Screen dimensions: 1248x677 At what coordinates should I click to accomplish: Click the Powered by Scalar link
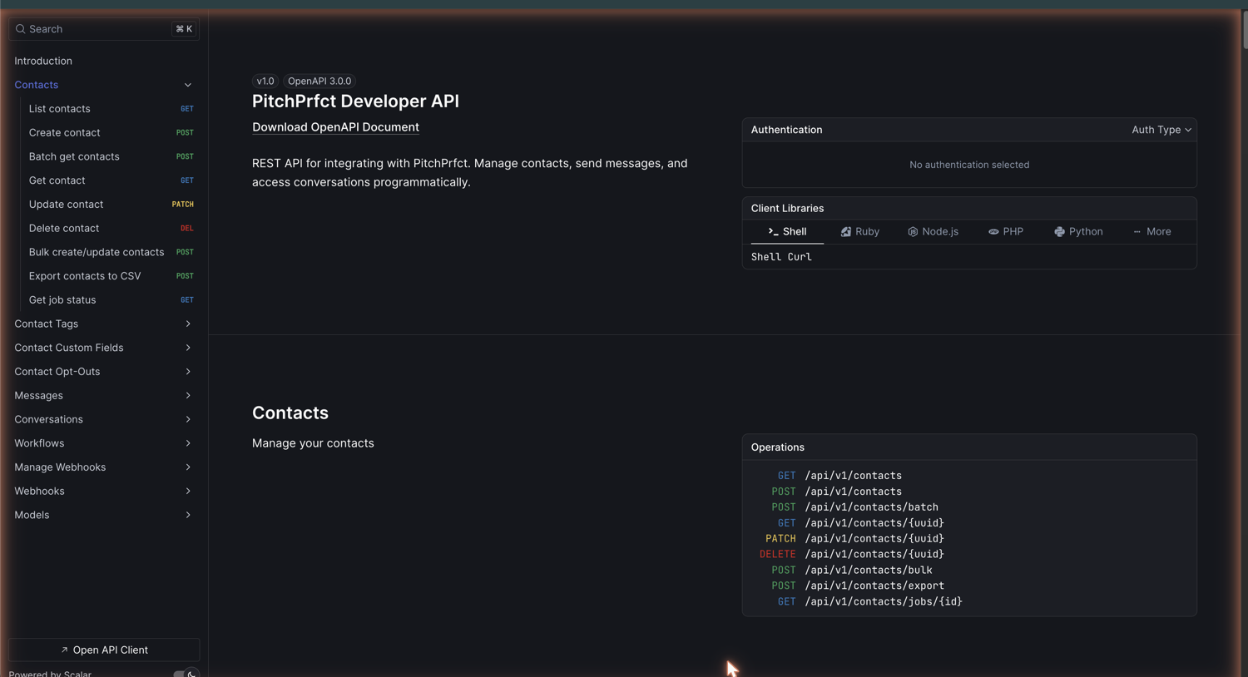point(50,673)
